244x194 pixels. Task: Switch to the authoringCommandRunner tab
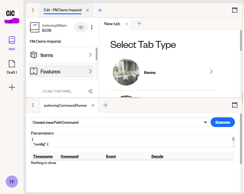[x=66, y=105]
